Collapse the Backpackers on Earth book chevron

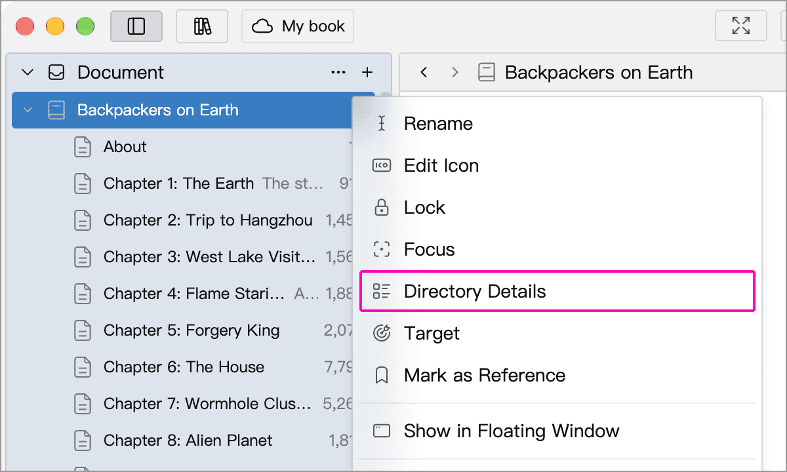(x=28, y=110)
